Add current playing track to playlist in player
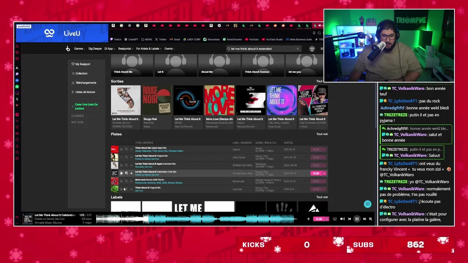Image resolution: width=468 pixels, height=263 pixels. click(308, 219)
